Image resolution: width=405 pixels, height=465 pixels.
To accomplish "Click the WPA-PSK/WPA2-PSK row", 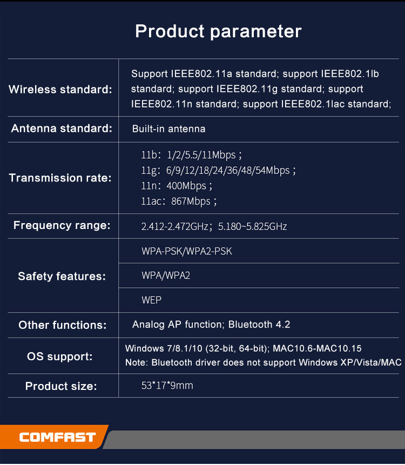I will (187, 251).
